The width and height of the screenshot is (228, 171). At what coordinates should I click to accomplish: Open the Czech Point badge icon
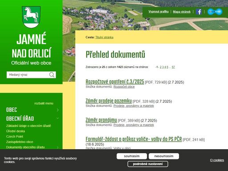[215, 12]
